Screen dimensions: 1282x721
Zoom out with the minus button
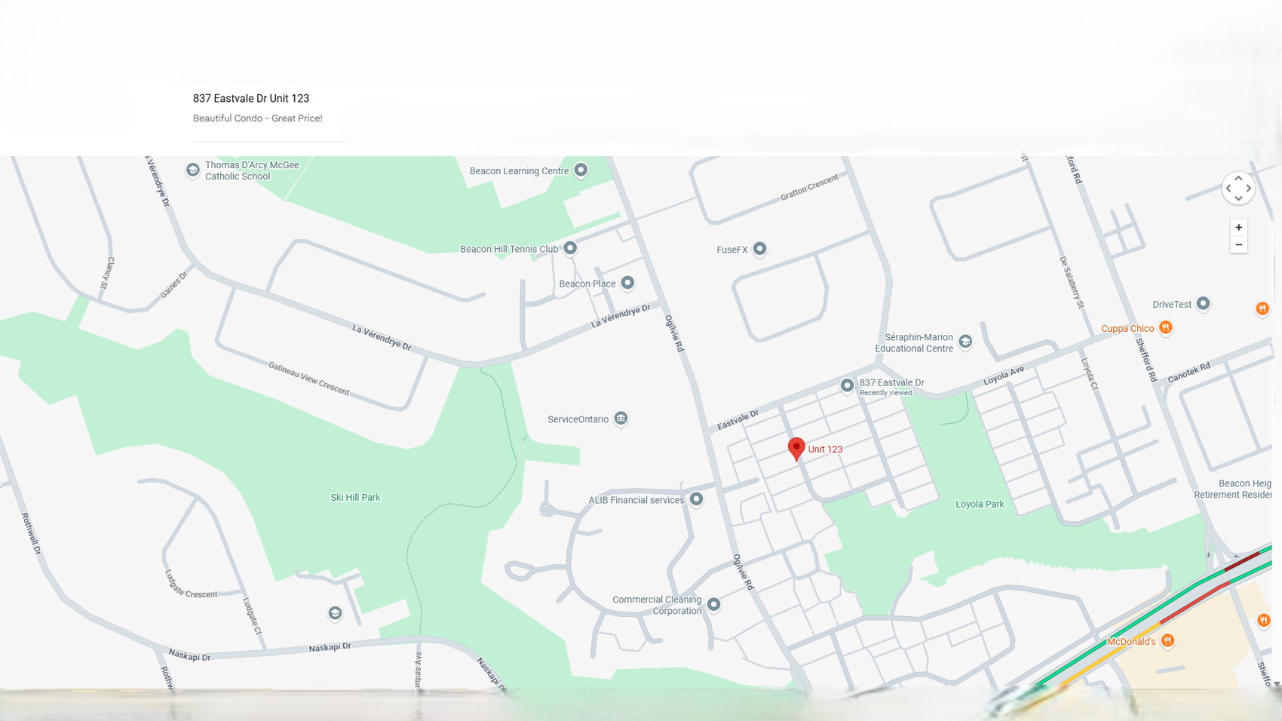tap(1238, 244)
